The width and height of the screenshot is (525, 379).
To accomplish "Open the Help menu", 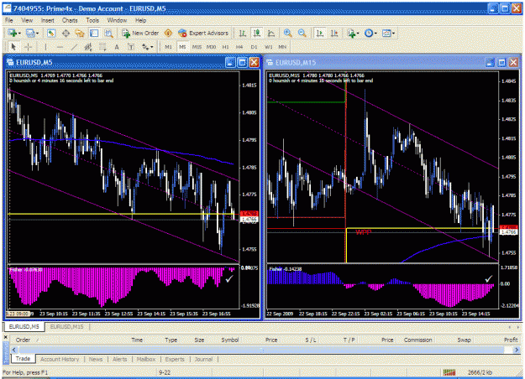I will 140,20.
